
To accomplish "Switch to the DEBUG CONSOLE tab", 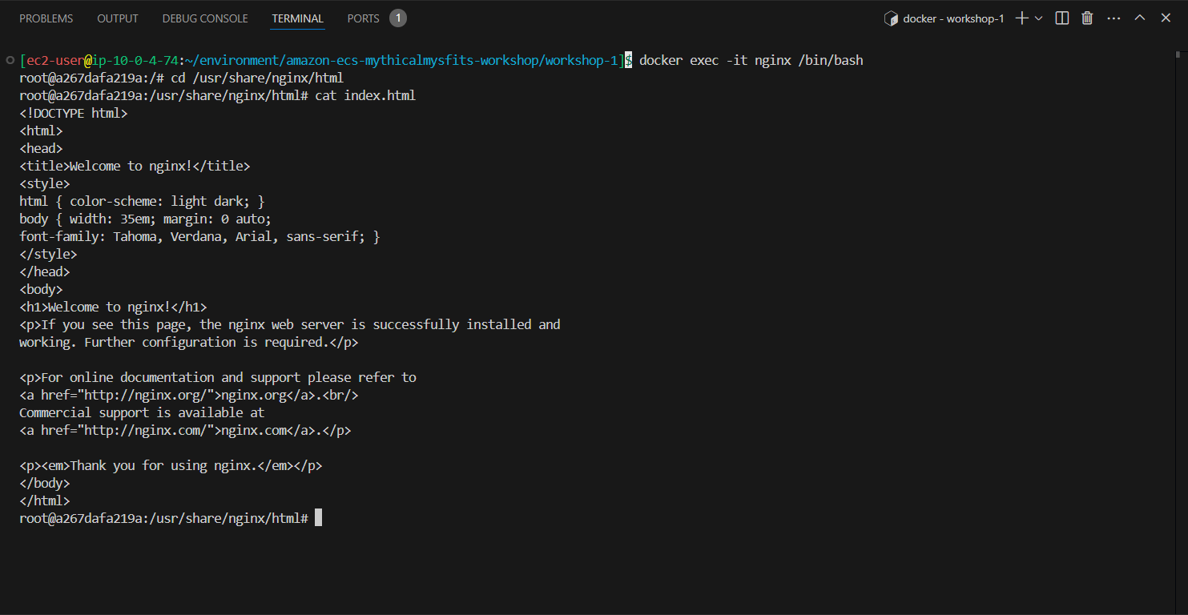I will click(205, 18).
